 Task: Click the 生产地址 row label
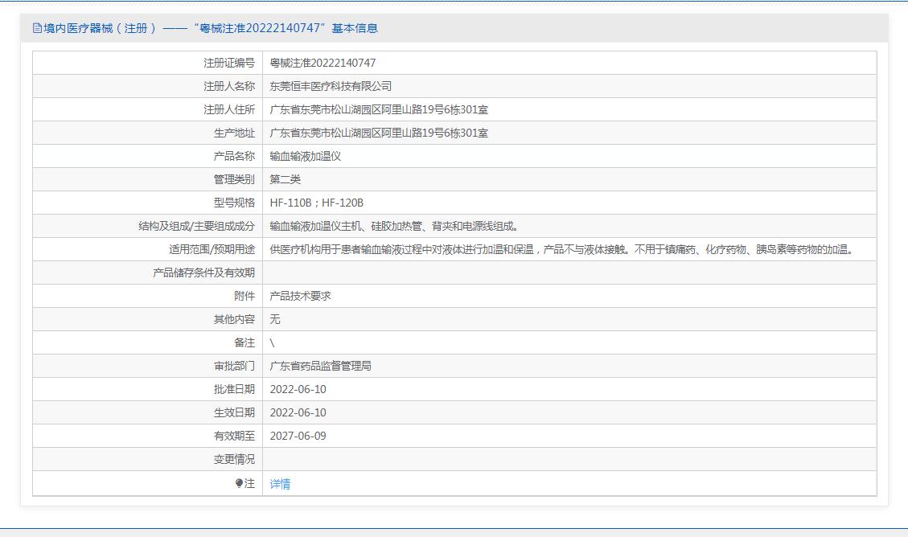[x=234, y=133]
